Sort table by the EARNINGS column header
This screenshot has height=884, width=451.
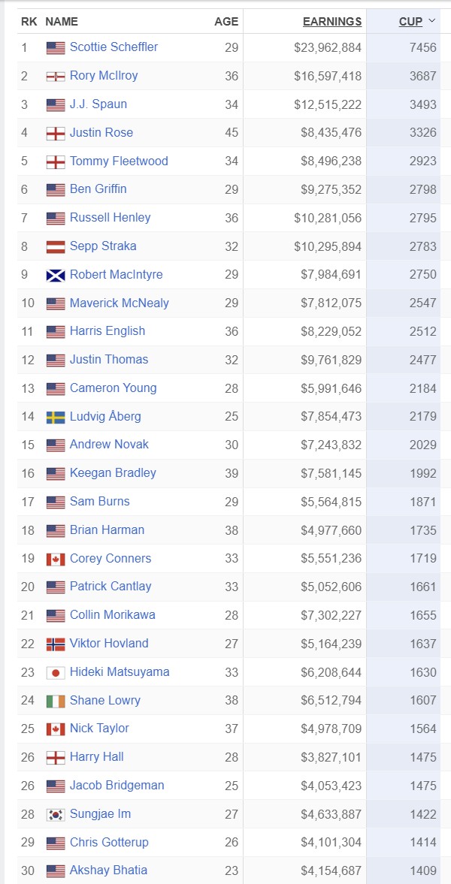pyautogui.click(x=331, y=22)
